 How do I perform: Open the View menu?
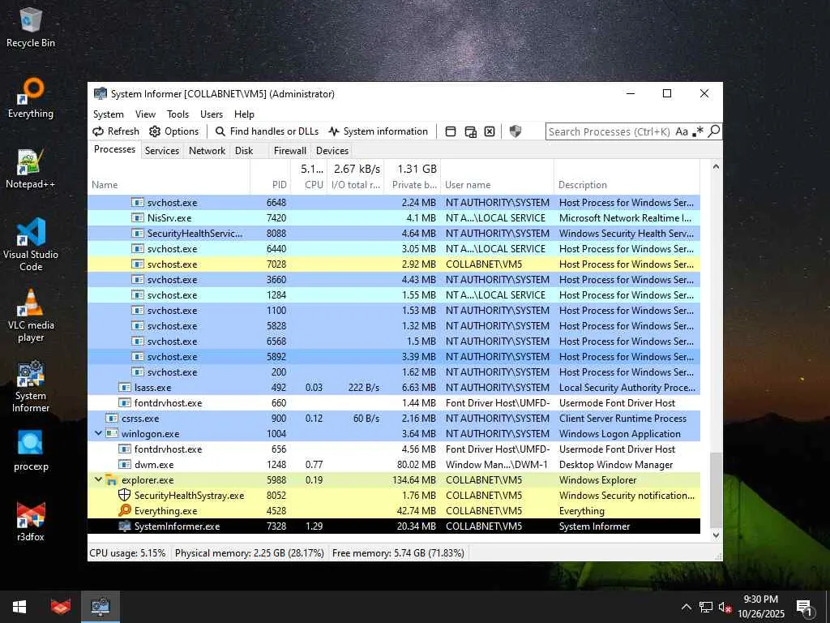click(x=145, y=114)
